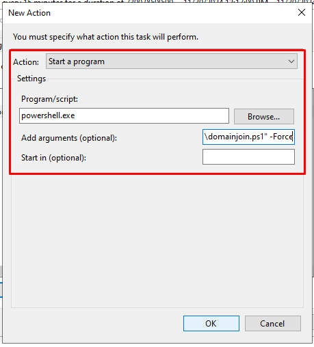314x347 pixels.
Task: Open the Action dropdown showing Start a program
Action: pyautogui.click(x=172, y=61)
